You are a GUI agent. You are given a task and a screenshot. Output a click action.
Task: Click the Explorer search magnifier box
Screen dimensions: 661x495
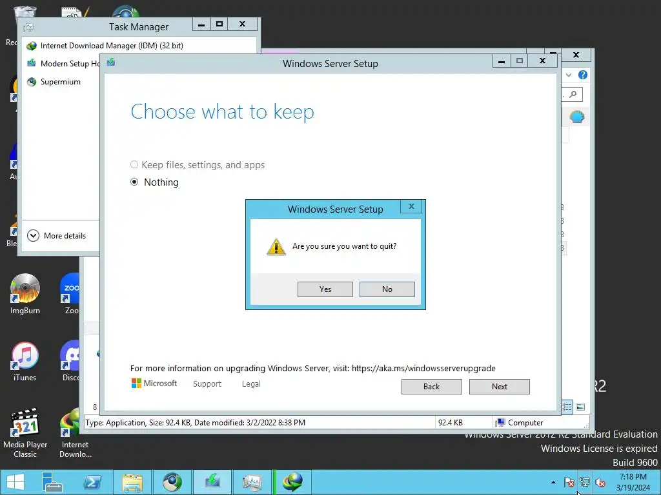pyautogui.click(x=573, y=94)
